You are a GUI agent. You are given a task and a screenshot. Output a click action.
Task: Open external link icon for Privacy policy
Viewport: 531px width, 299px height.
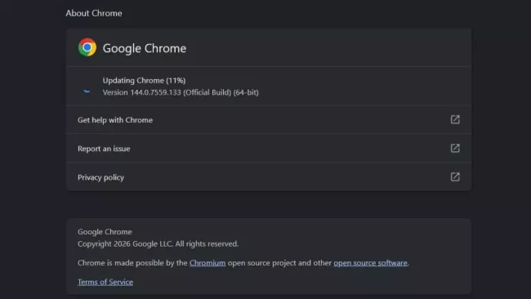click(x=455, y=176)
